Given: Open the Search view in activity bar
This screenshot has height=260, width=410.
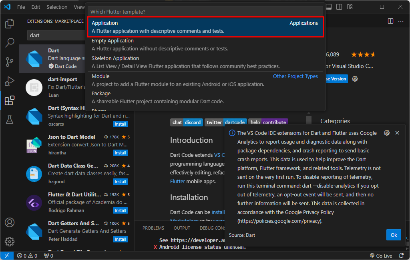Looking at the screenshot, I should tap(10, 42).
